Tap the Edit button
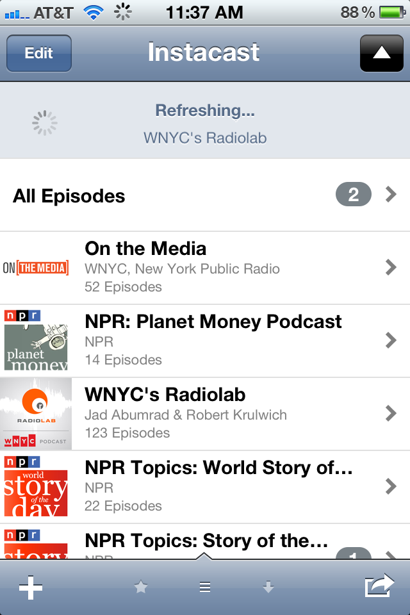The width and height of the screenshot is (410, 615). point(39,54)
